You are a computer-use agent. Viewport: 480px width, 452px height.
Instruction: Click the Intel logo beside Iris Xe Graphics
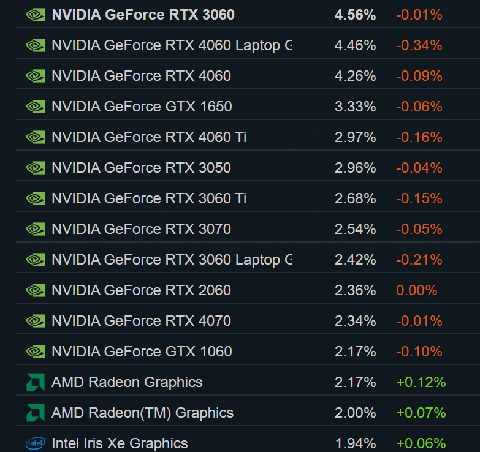35,443
